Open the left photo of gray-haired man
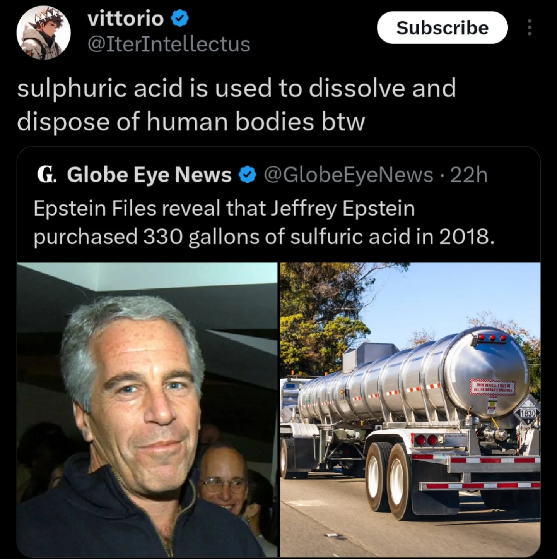Screen dimensions: 557x559 pos(147,410)
